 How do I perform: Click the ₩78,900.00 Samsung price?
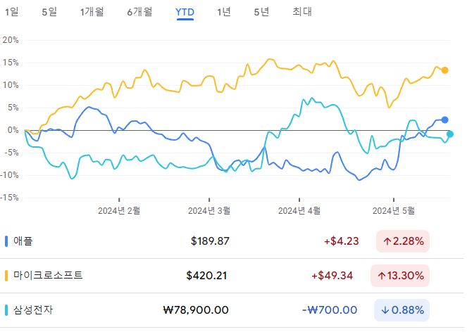point(196,310)
